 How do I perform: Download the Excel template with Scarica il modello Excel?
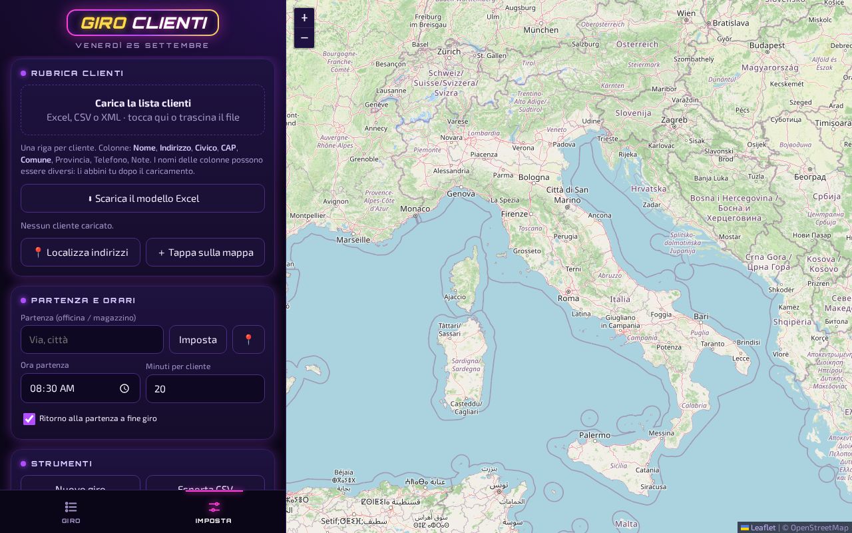[142, 199]
